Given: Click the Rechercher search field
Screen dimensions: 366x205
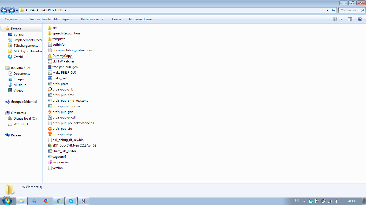Looking at the screenshot, I should pos(352,10).
